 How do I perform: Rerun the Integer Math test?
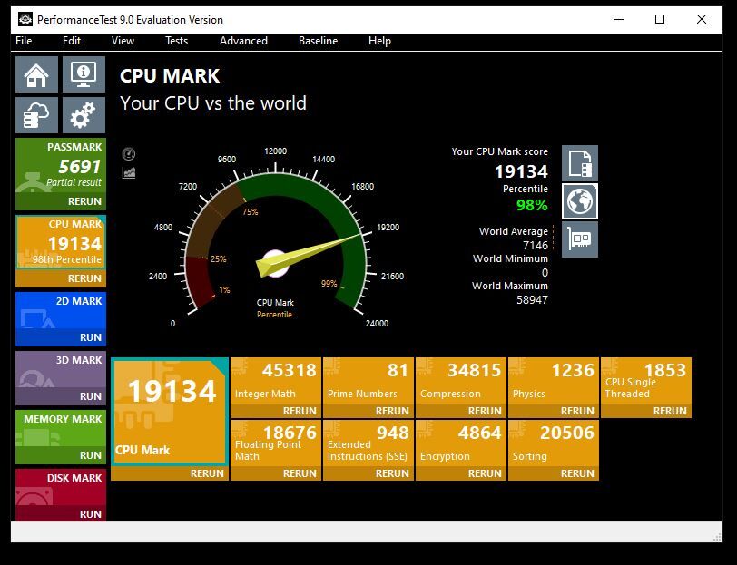point(276,411)
